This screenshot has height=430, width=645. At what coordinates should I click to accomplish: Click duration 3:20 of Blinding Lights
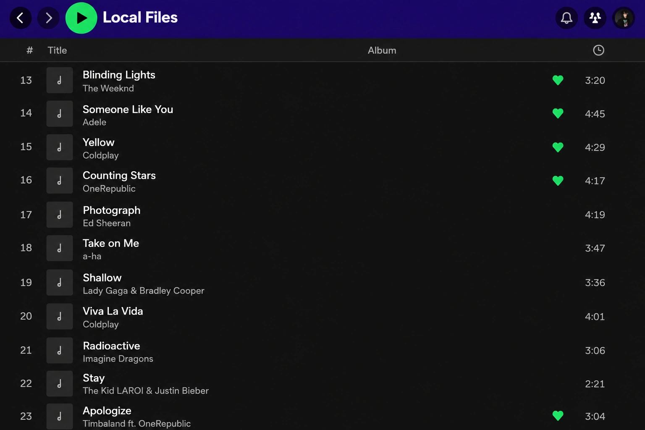(x=595, y=80)
